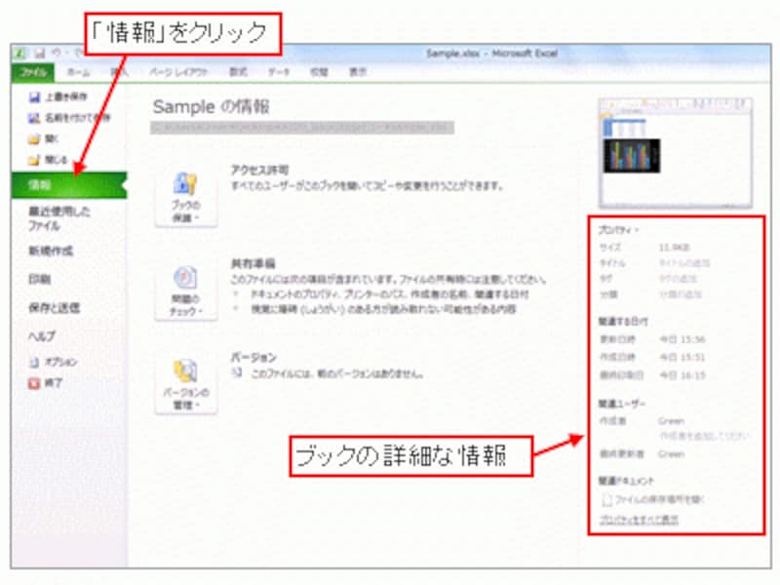This screenshot has width=780, height=585.
Task: Select 印刷 (Print) in backstage menu
Action: (40, 279)
